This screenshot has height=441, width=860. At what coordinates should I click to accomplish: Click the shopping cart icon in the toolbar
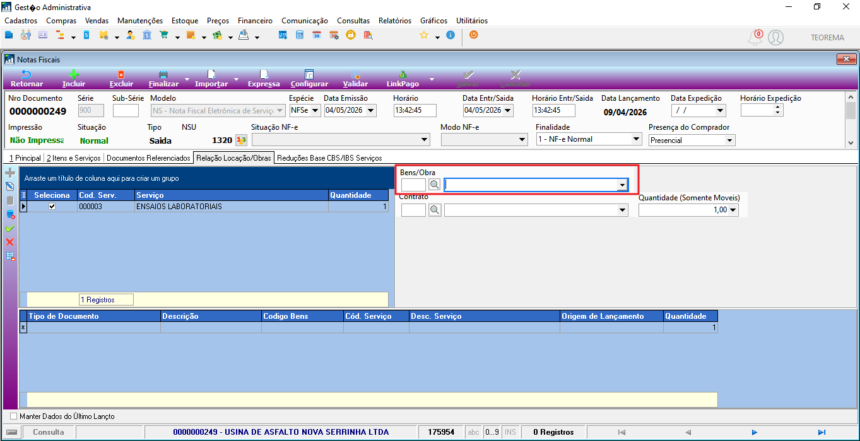[164, 35]
